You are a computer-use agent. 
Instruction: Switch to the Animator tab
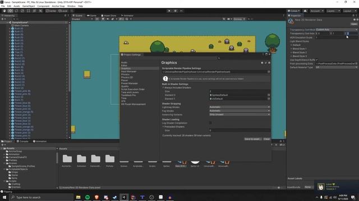(x=127, y=16)
